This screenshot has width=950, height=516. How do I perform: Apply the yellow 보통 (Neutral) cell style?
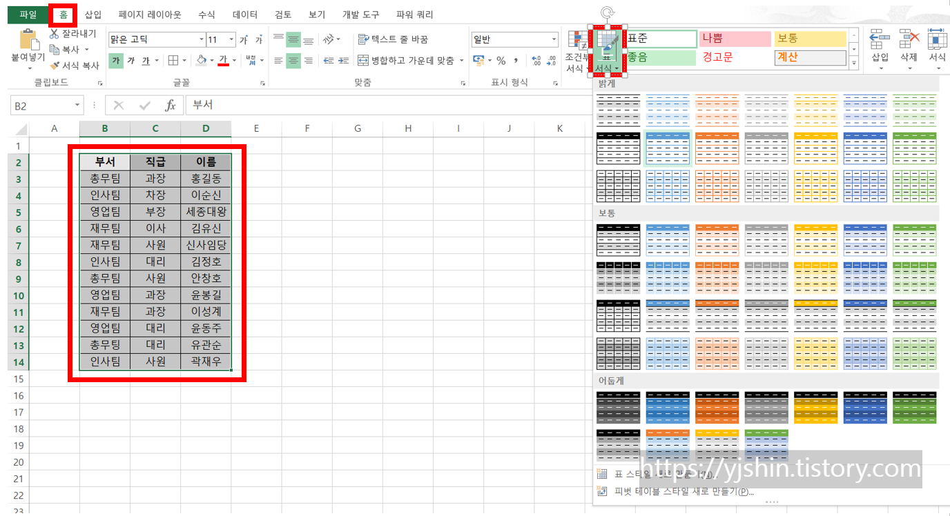[811, 39]
